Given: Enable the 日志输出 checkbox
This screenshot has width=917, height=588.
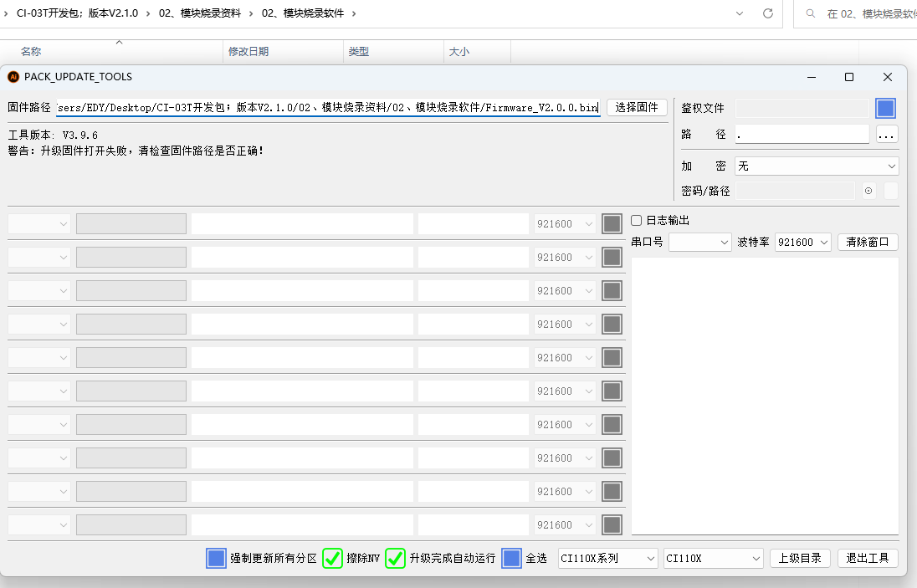Looking at the screenshot, I should 636,220.
